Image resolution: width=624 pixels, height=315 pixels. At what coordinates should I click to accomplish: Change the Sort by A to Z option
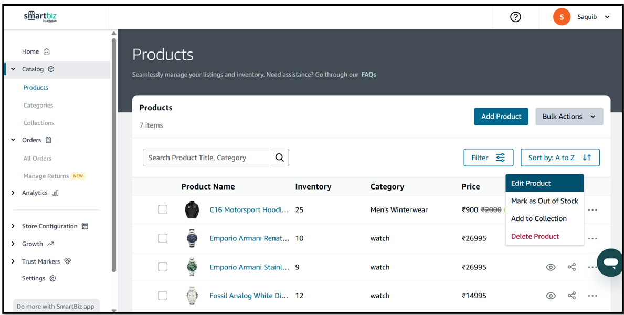tap(560, 157)
